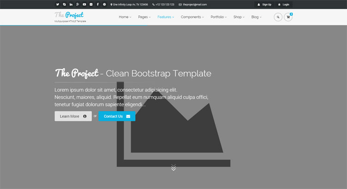Open the Pinterest social icon

[105, 4]
